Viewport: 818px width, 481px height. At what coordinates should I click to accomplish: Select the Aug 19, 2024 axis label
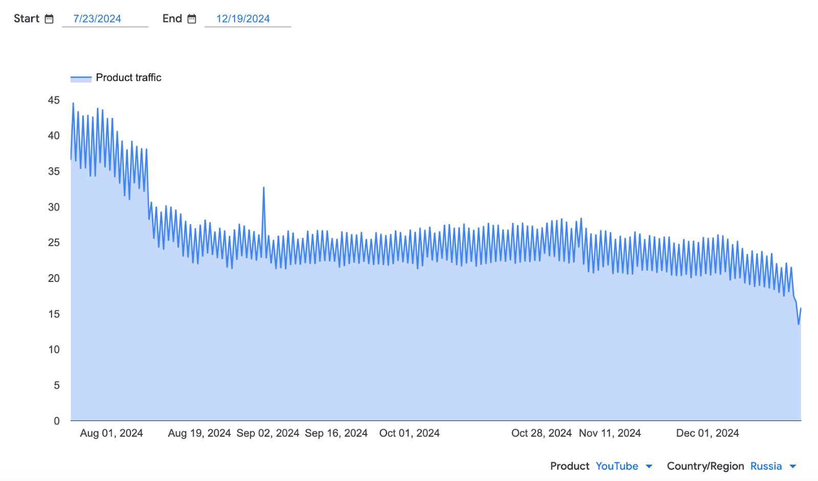click(199, 433)
